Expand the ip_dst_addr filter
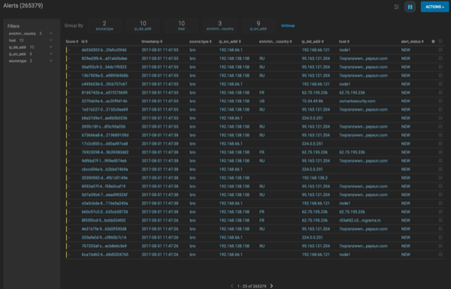 click(x=30, y=47)
